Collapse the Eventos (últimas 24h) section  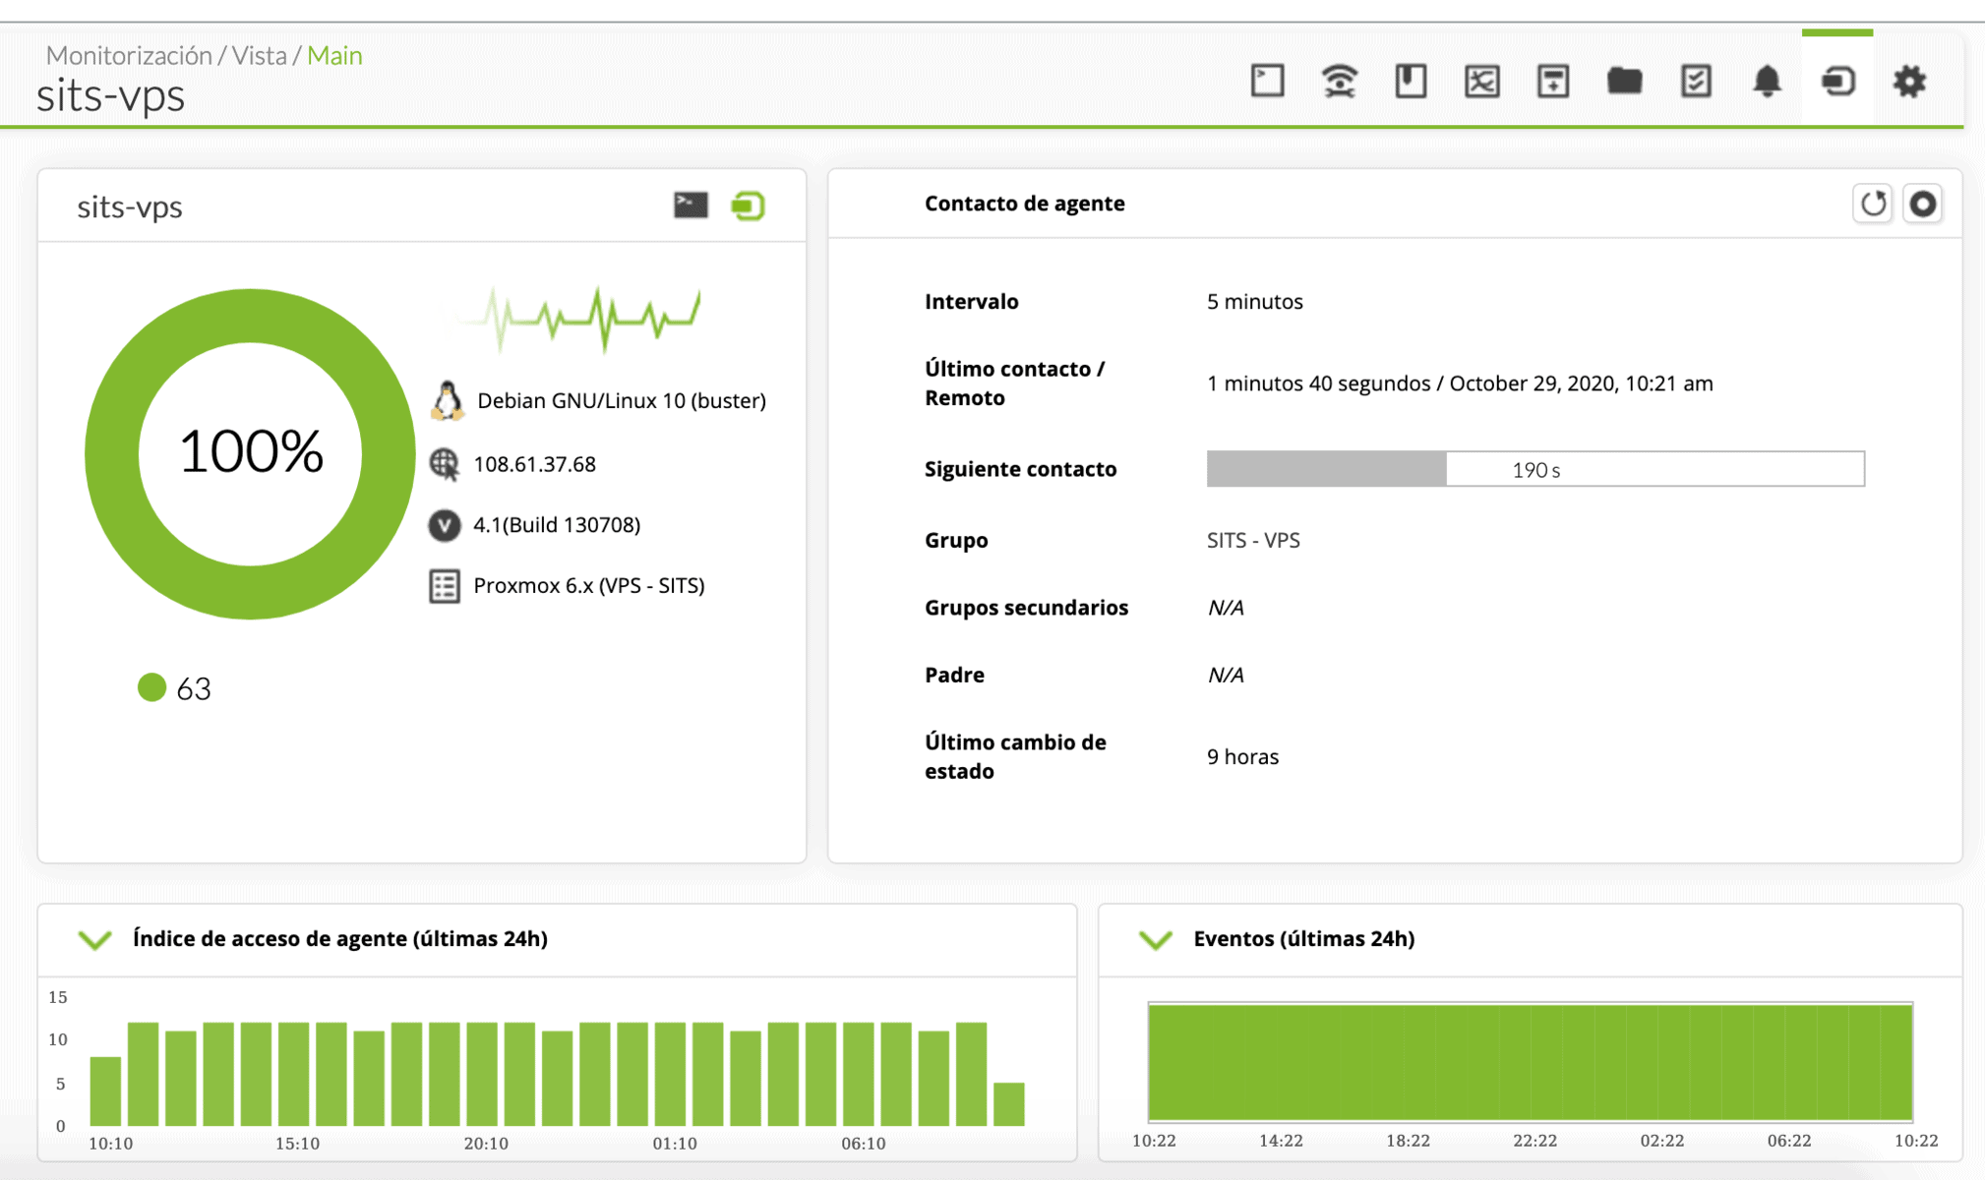[1156, 939]
